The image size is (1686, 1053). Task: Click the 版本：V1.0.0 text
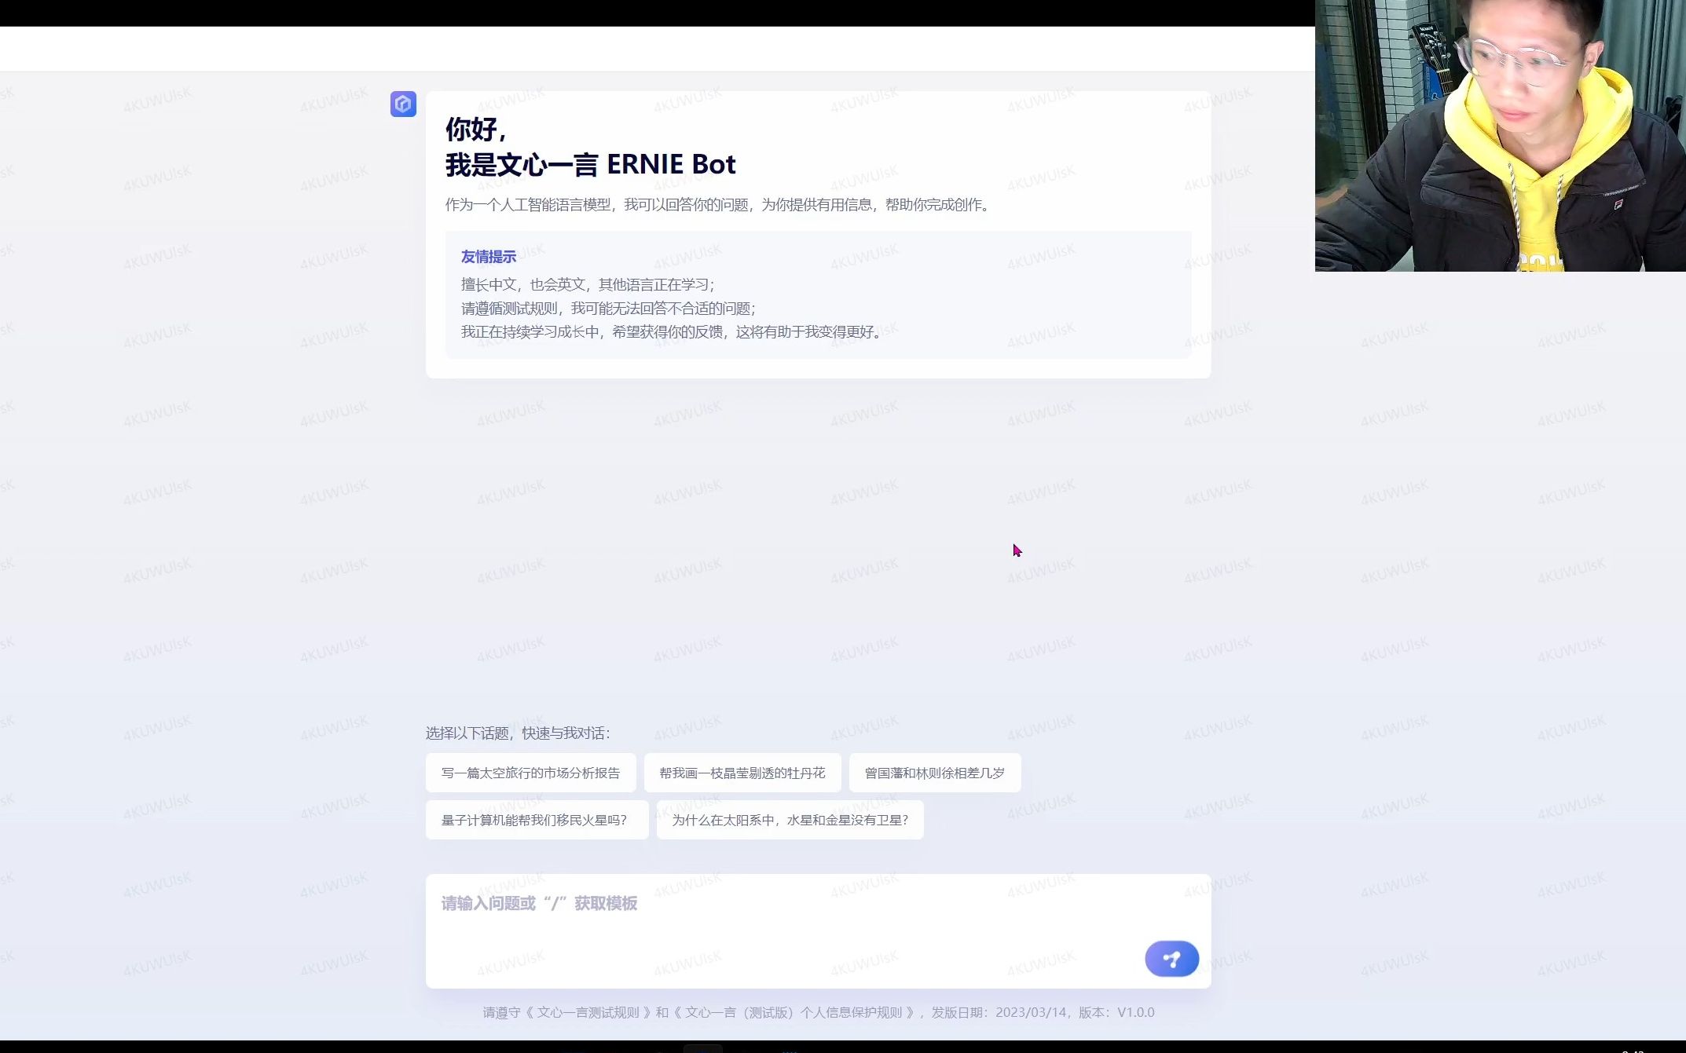[1116, 1012]
